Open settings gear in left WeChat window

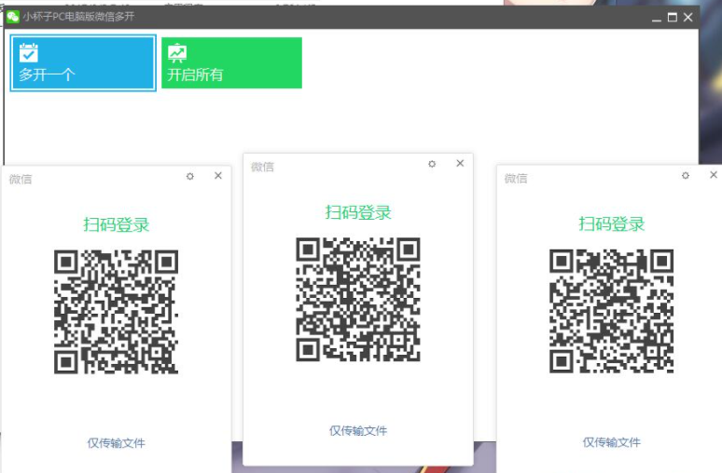click(190, 176)
